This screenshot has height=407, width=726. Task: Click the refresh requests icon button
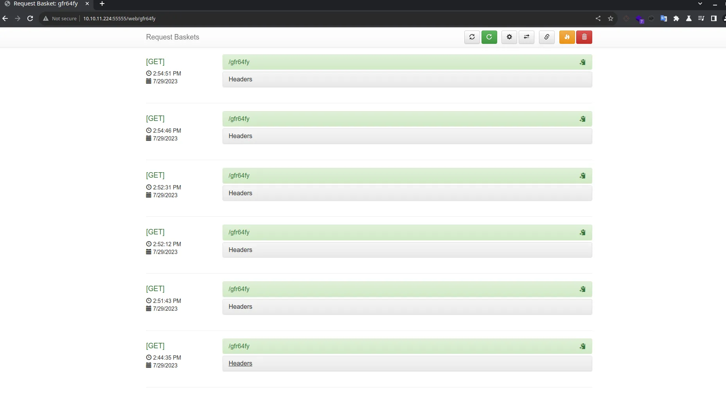[x=472, y=37]
